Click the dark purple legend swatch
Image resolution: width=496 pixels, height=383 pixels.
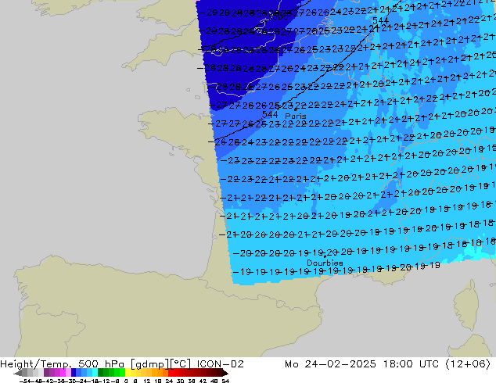(x=46, y=373)
